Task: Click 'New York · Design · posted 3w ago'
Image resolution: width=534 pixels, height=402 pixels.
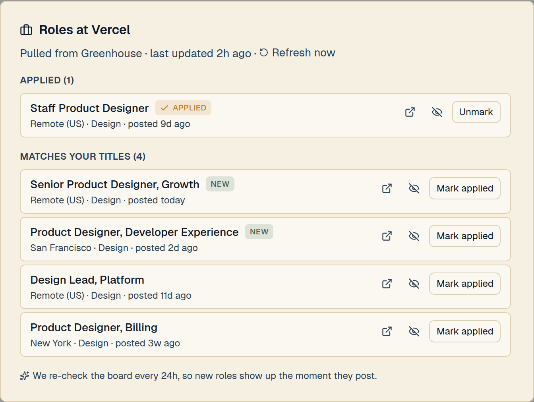Action: tap(105, 343)
